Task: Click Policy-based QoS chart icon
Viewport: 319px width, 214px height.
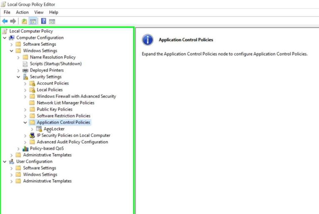Action: pyautogui.click(x=25, y=149)
